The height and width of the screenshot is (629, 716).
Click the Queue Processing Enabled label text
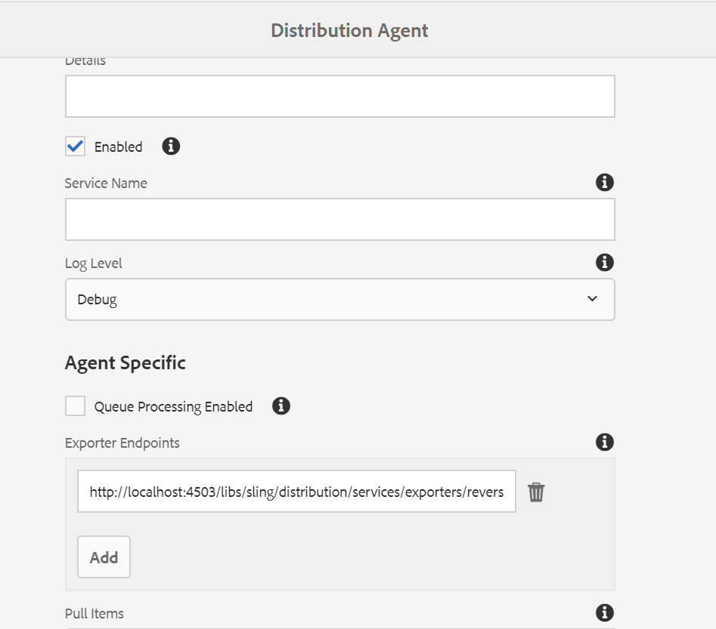(x=175, y=406)
